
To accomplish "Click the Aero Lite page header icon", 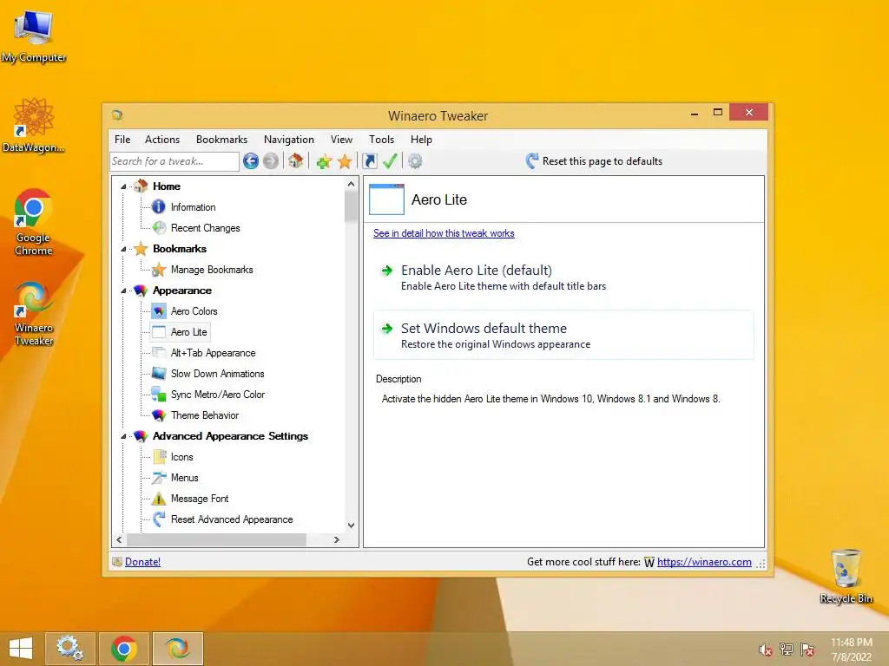I will click(x=386, y=199).
